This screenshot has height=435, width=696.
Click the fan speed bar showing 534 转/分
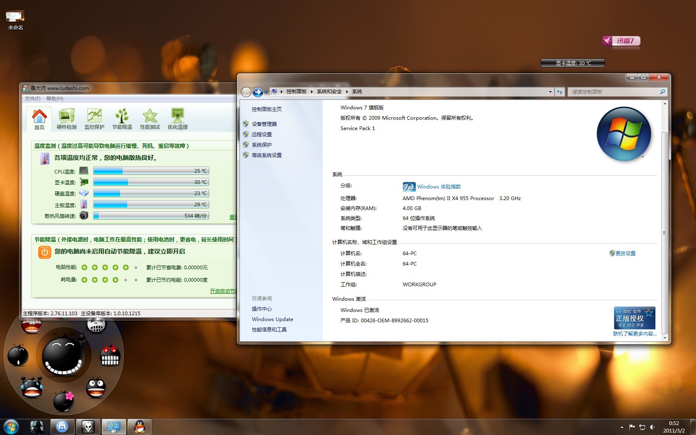(151, 215)
